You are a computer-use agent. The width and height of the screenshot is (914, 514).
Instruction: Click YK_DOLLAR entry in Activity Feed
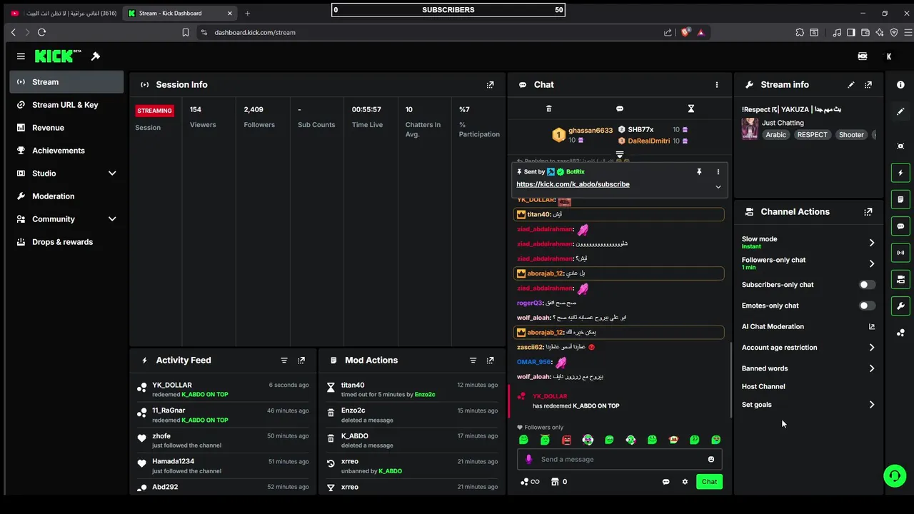[223, 389]
